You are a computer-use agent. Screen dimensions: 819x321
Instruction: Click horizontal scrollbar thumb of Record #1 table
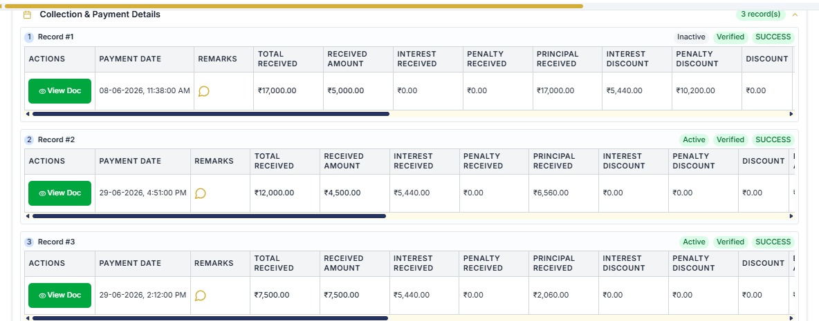(211, 114)
